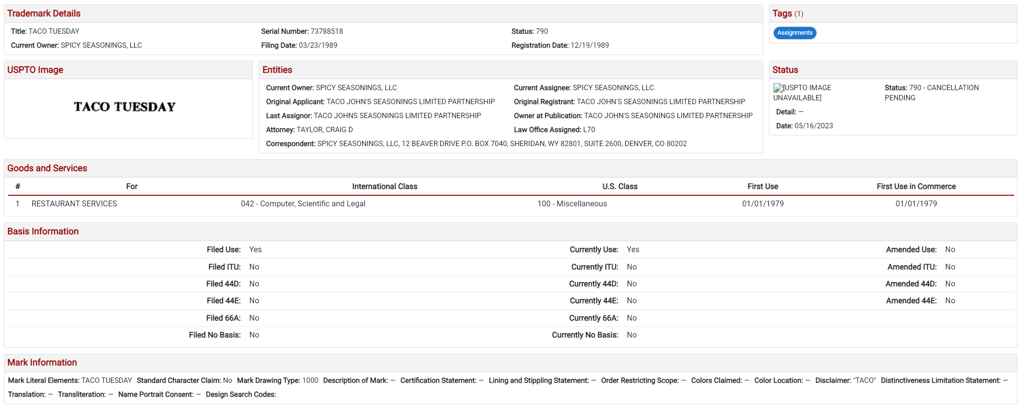1020x405 pixels.
Task: Click First Use in Commerce column header
Action: point(916,187)
